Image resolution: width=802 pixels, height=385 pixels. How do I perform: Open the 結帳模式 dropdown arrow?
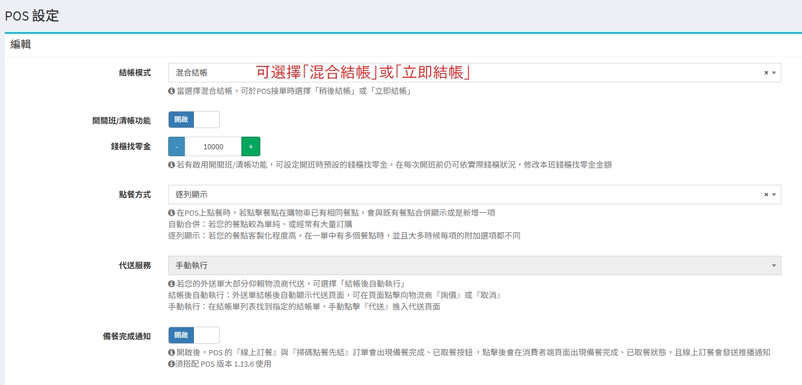click(774, 73)
